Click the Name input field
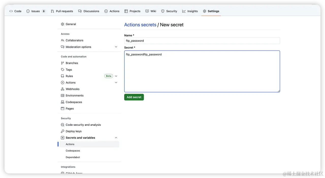The width and height of the screenshot is (325, 178). click(202, 41)
